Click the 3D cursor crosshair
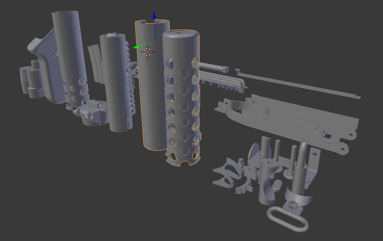Image resolution: width=383 pixels, height=241 pixels. pos(147,52)
